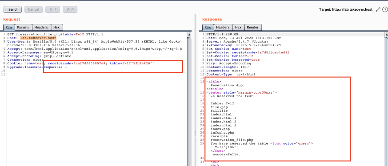The image size is (388, 166).
Task: Click the Cancel button
Action: tap(33, 9)
